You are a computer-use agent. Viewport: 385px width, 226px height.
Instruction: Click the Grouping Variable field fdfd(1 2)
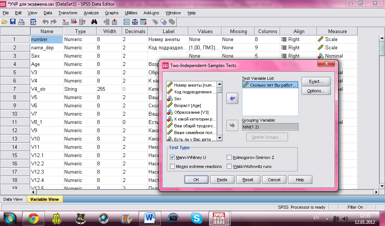click(x=270, y=127)
